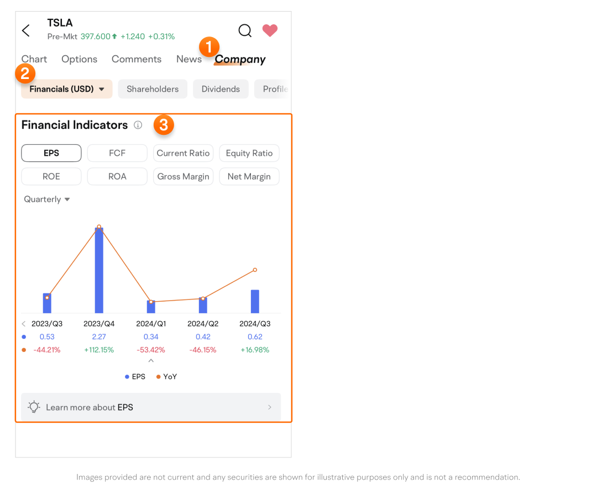597x494 pixels.
Task: Click the lightbulb icon beside Learn more
Action: 34,407
